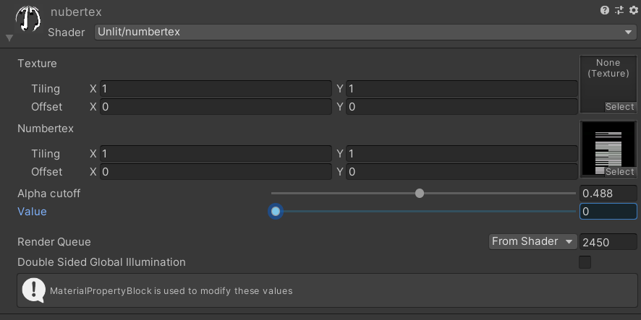Open the material help reference icon
Viewport: 641px width, 320px height.
tap(605, 10)
